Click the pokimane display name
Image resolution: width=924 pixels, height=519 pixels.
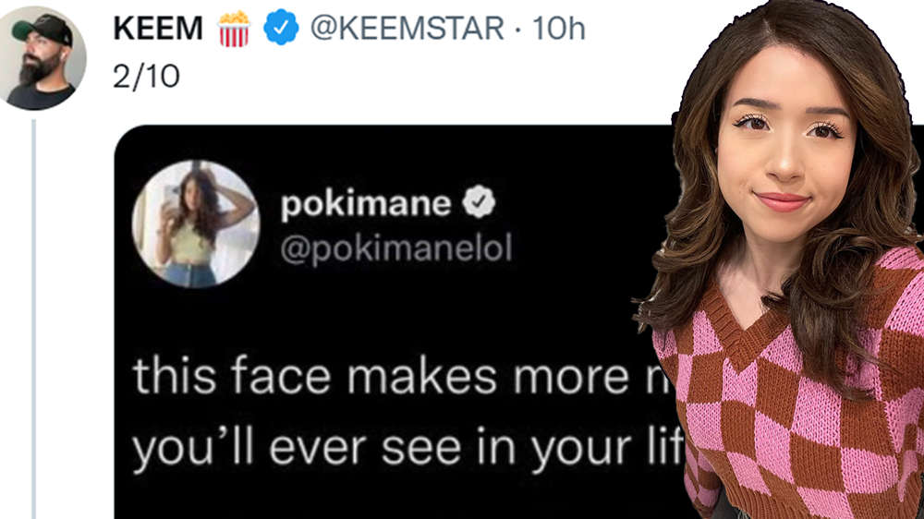[x=366, y=205]
